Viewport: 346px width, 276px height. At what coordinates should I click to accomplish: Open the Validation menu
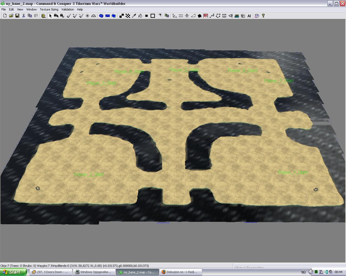[68, 9]
